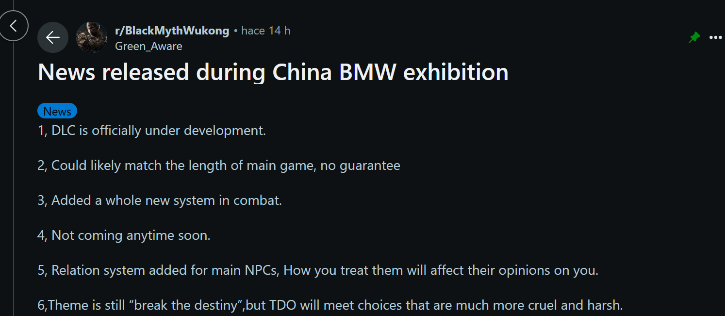Click the 'Not coming anytime soon' line

click(124, 235)
